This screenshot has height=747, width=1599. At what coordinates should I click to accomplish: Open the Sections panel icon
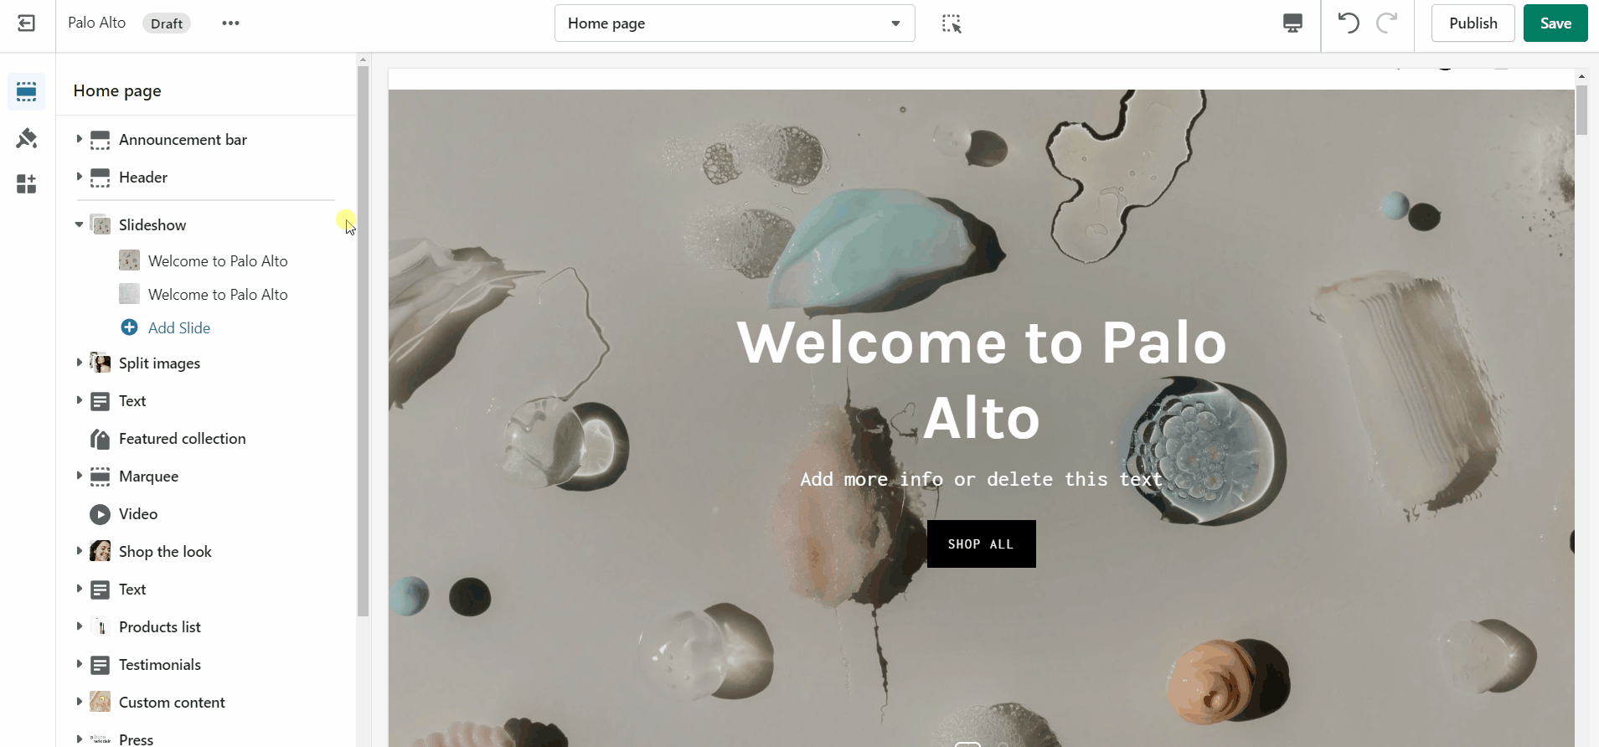pos(27,91)
